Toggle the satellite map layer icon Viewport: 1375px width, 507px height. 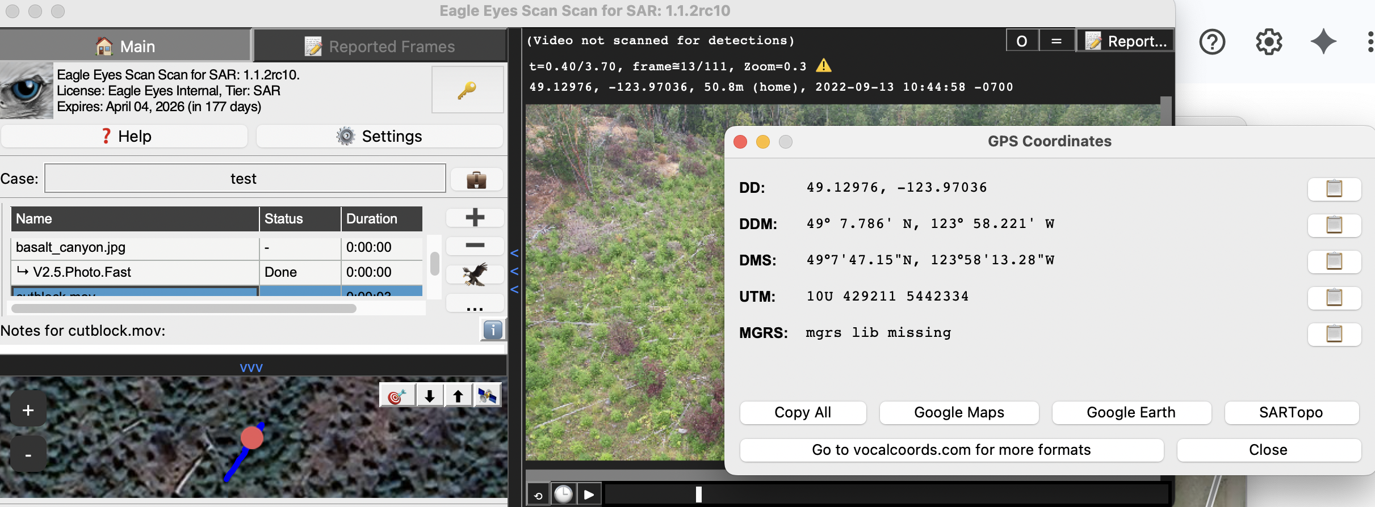click(487, 396)
